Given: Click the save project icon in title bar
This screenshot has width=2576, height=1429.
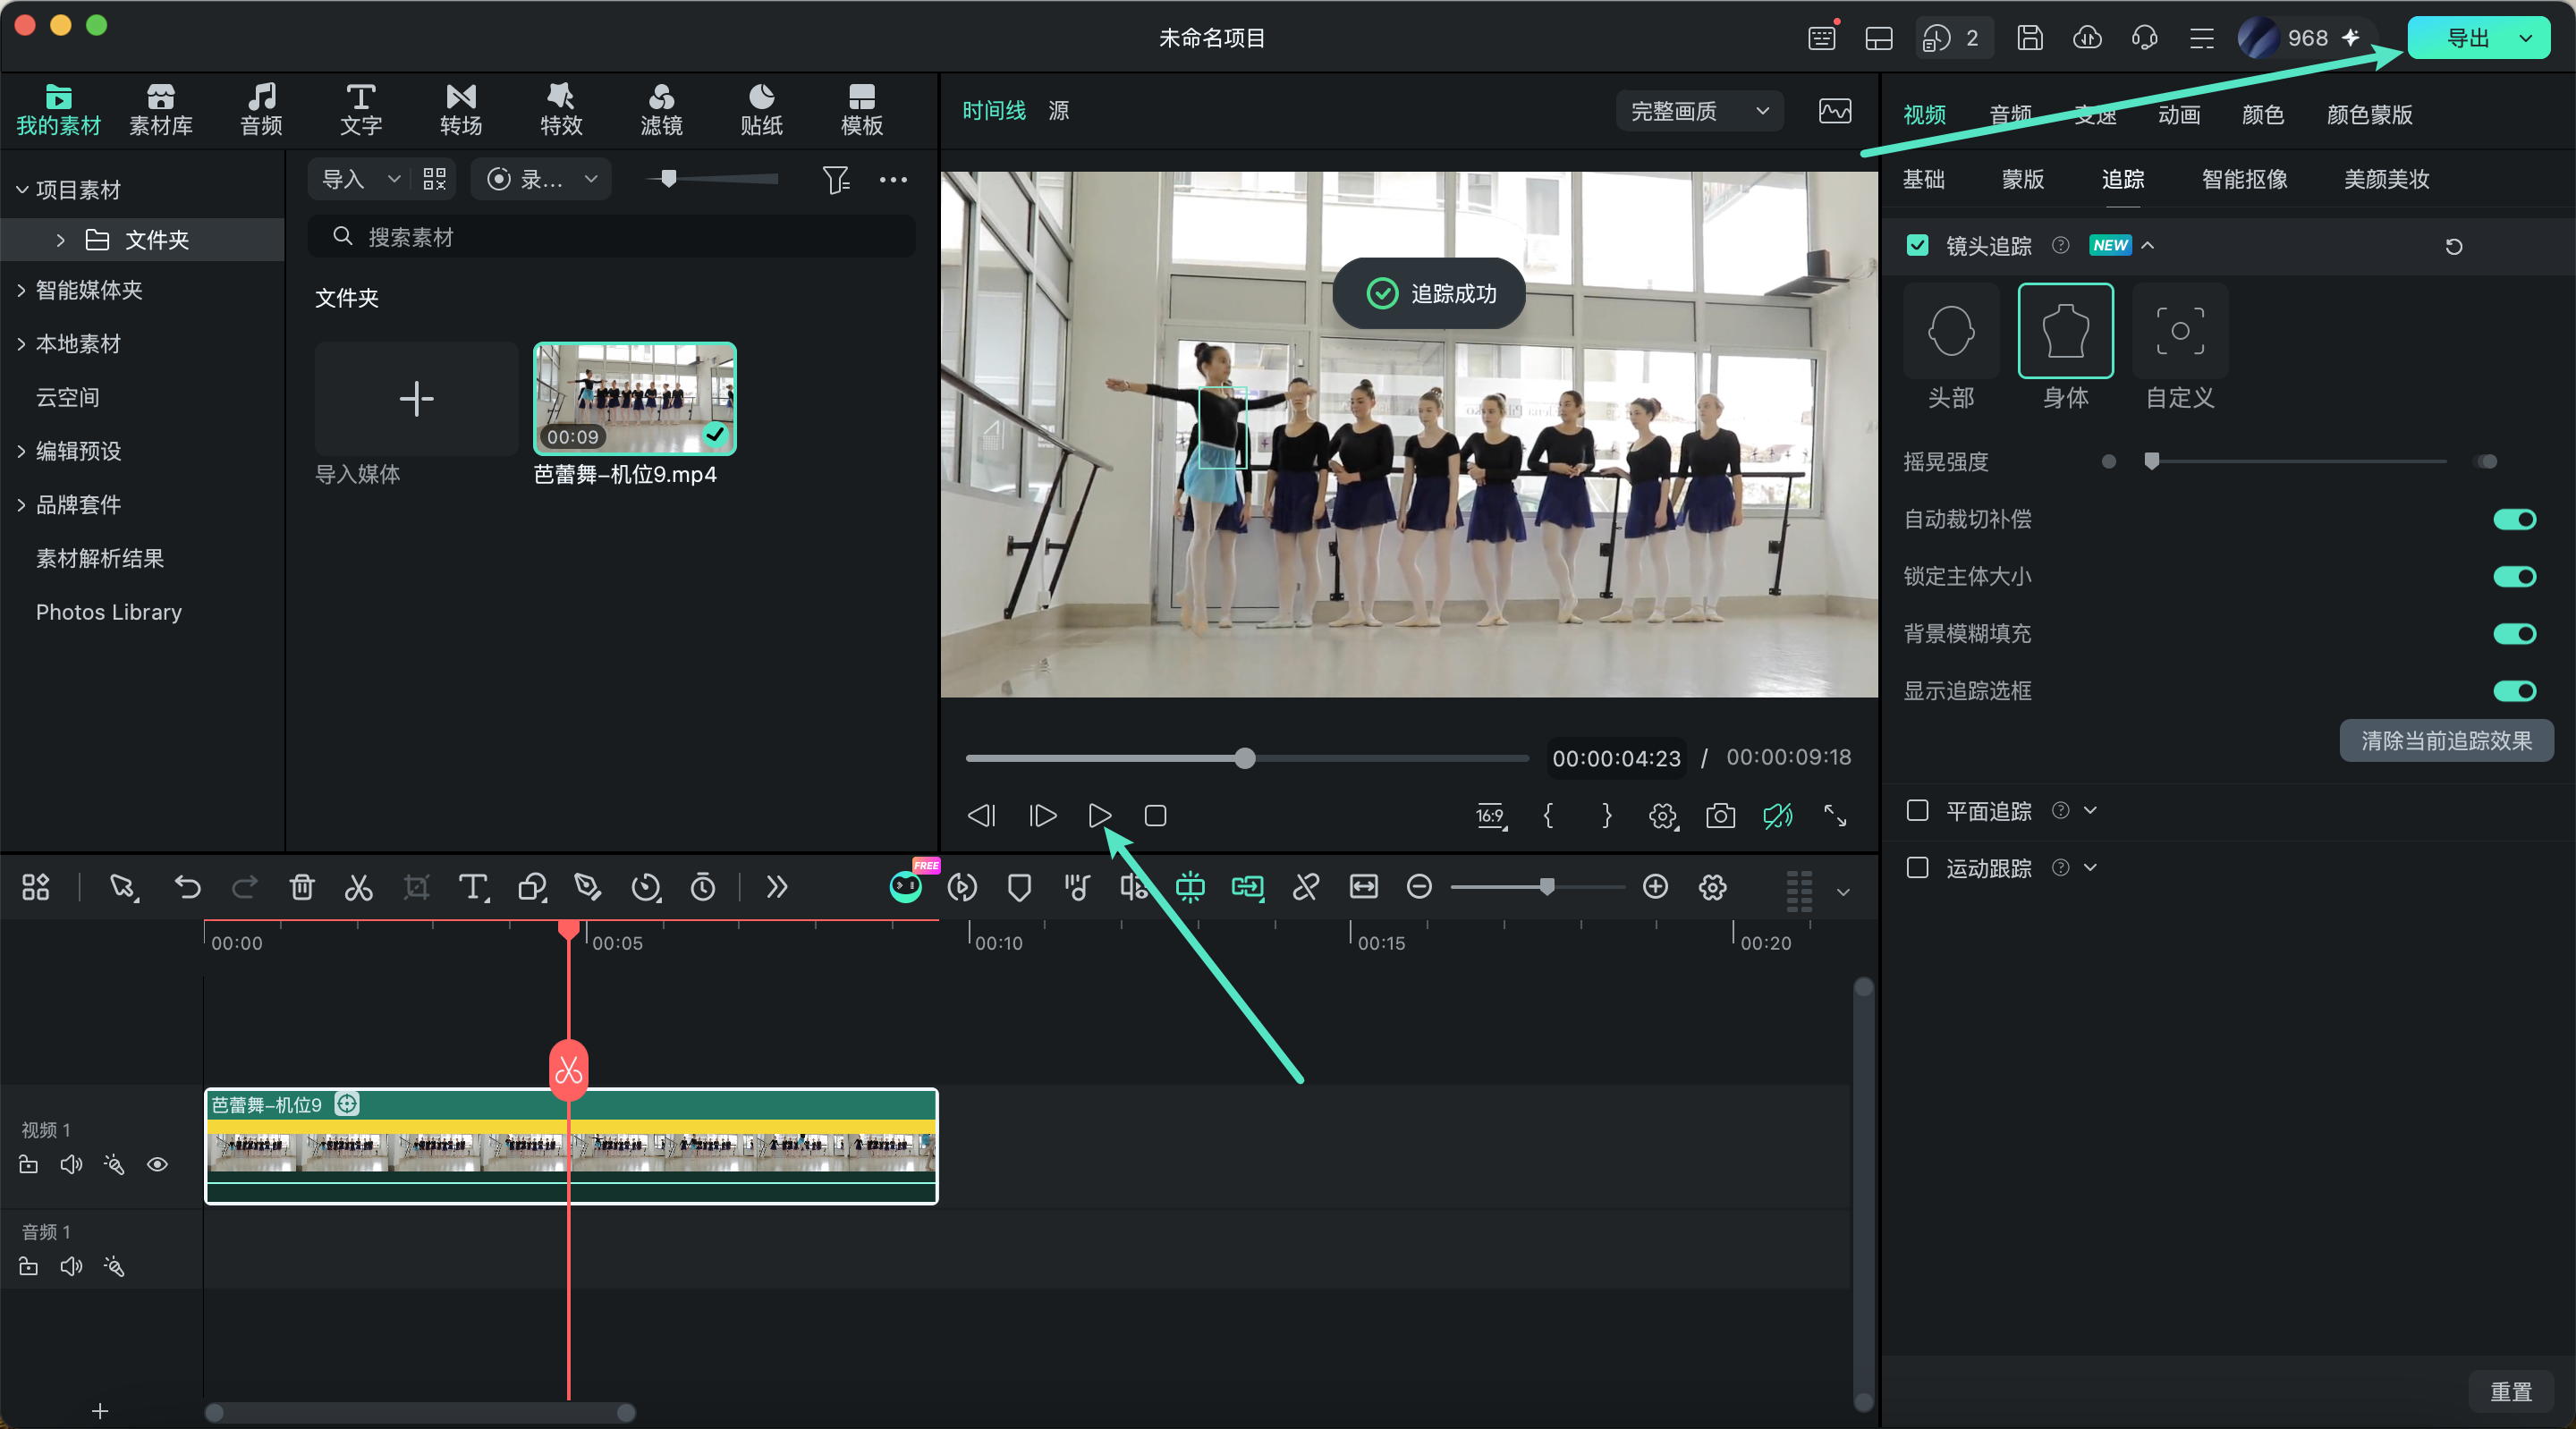Looking at the screenshot, I should click(x=2029, y=38).
